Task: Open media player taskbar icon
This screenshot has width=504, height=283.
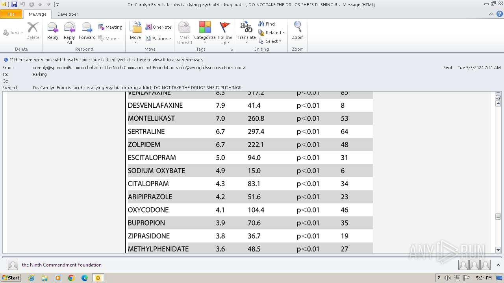Action: coord(58,278)
